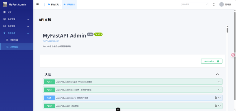Collapse the 认证 API section
This screenshot has width=236, height=111.
coord(217,74)
